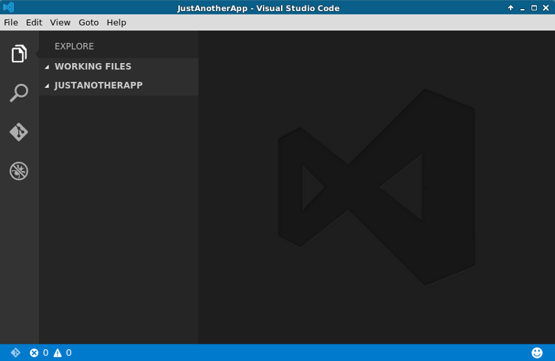Switch to the Git source control view
The image size is (555, 361).
[19, 132]
